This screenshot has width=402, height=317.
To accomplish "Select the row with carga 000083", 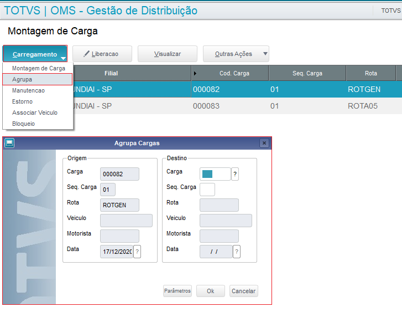I will coord(237,106).
